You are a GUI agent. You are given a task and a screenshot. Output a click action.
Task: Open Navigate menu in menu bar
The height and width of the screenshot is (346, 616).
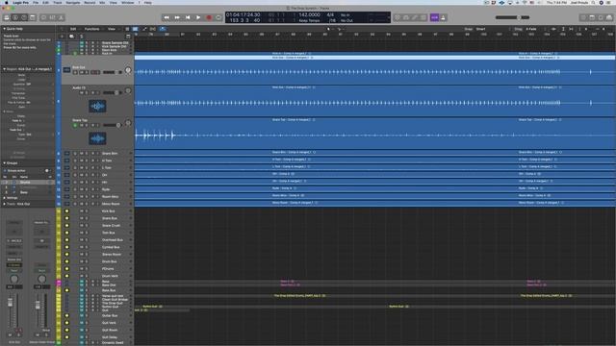coord(73,2)
